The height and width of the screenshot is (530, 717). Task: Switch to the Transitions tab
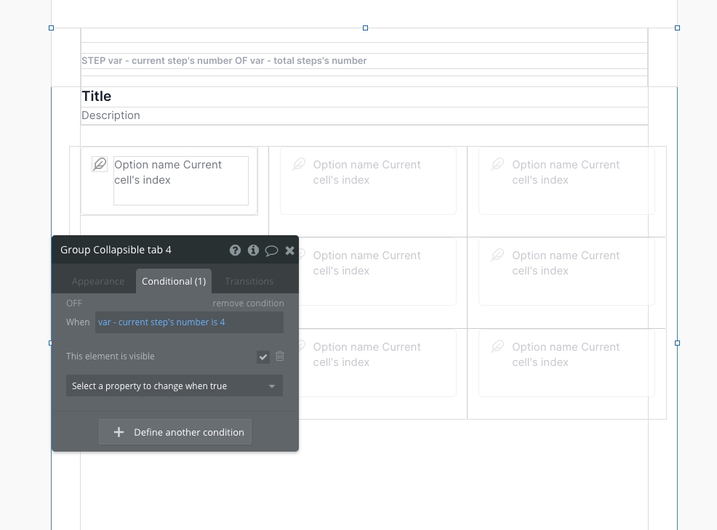click(x=249, y=282)
